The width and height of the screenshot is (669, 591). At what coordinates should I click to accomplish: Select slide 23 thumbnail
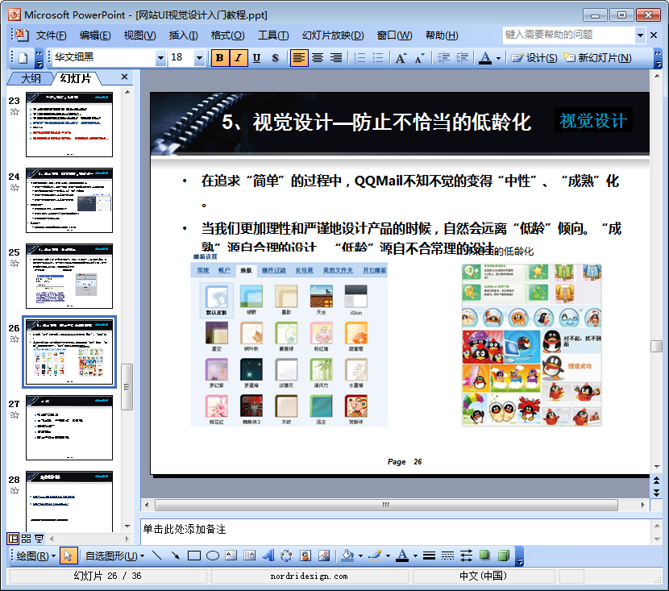point(69,125)
